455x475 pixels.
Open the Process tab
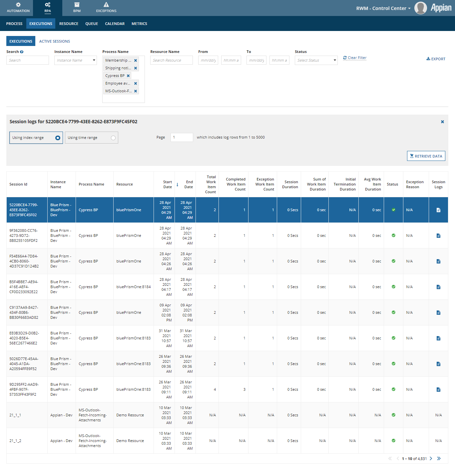[14, 24]
